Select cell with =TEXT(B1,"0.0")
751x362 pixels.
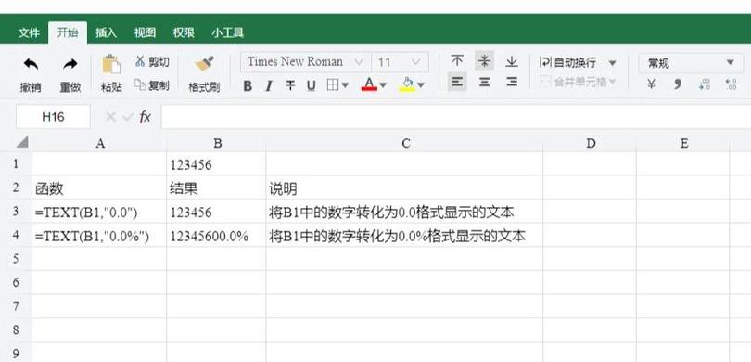(99, 212)
